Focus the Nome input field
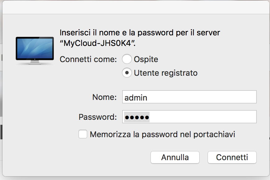Image resolution: width=270 pixels, height=180 pixels. pyautogui.click(x=189, y=97)
